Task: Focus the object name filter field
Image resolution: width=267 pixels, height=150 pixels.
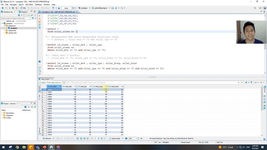Action: pos(16,18)
